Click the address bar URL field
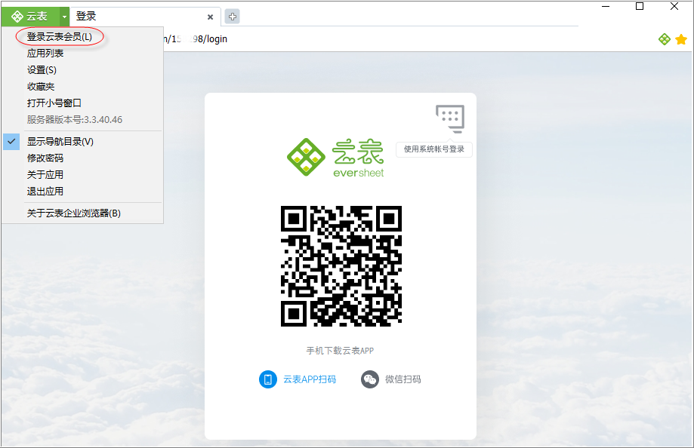Screen dimensions: 694x448 [407, 39]
